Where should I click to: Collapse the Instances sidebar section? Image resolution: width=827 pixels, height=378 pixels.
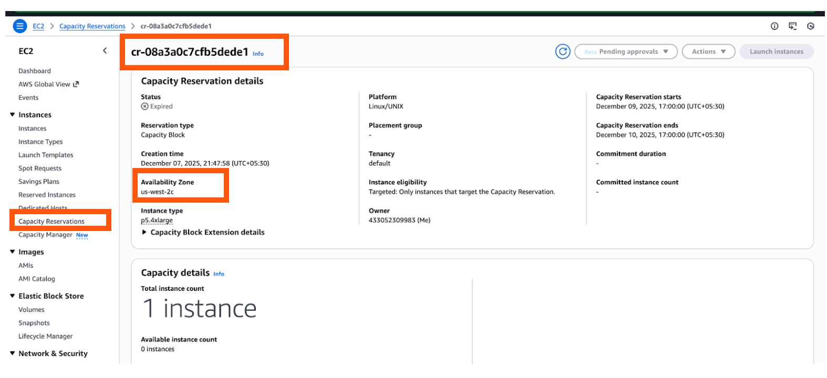[x=13, y=115]
